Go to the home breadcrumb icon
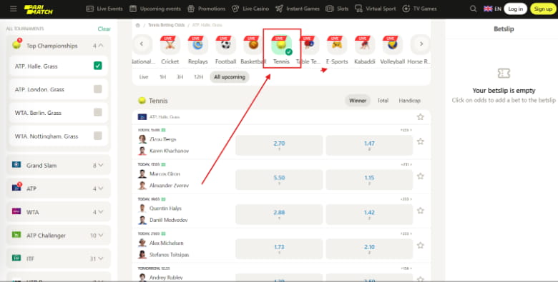558x282 pixels. tap(138, 25)
